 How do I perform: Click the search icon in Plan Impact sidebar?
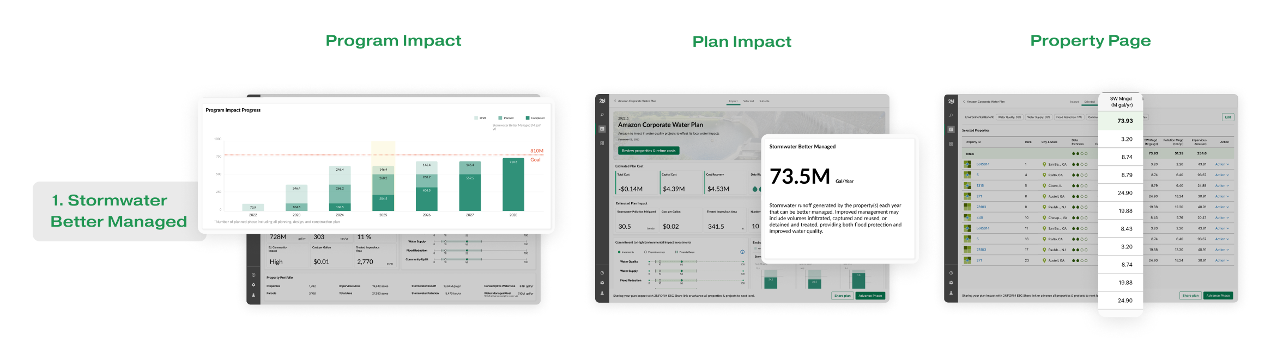tap(602, 115)
